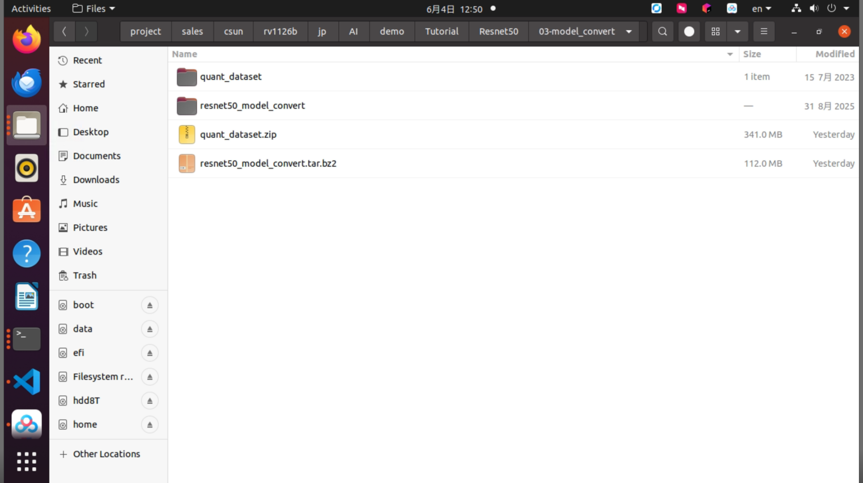Screen dimensions: 863x483
Task: Sort files by Modified column
Action: pyautogui.click(x=834, y=54)
